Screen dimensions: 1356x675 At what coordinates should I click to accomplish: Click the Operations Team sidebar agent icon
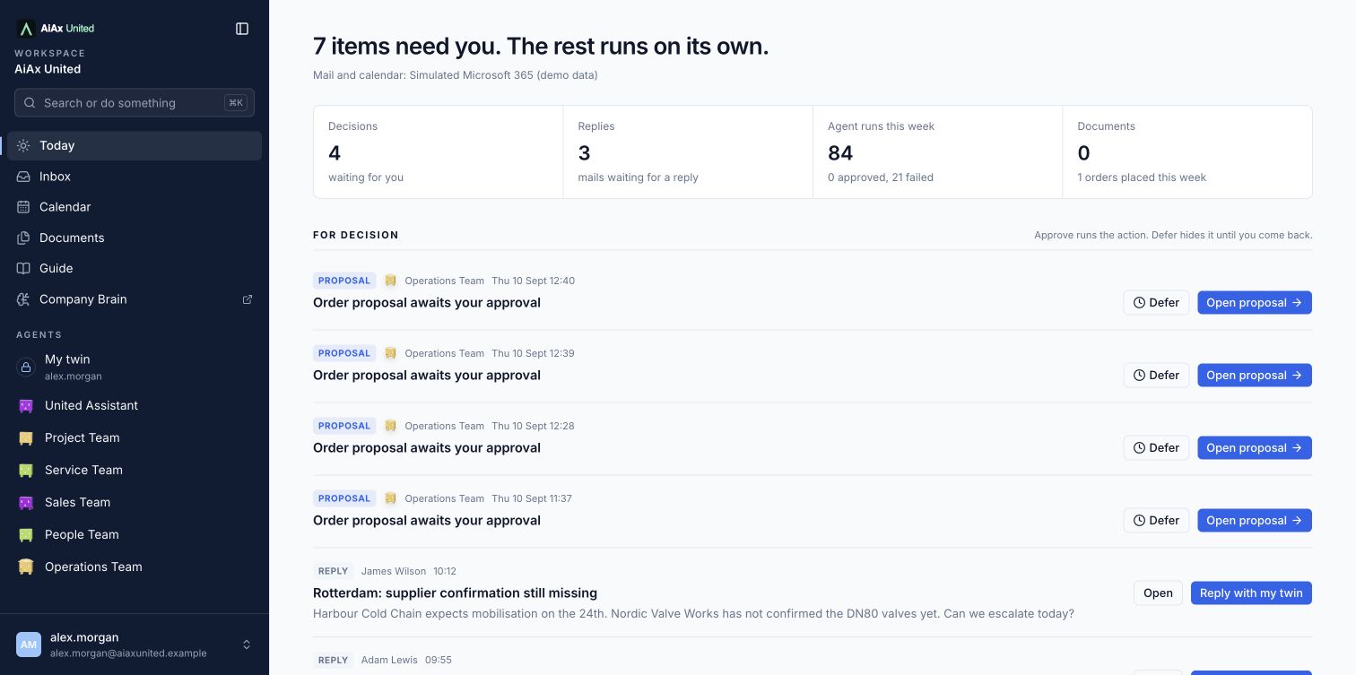(26, 567)
